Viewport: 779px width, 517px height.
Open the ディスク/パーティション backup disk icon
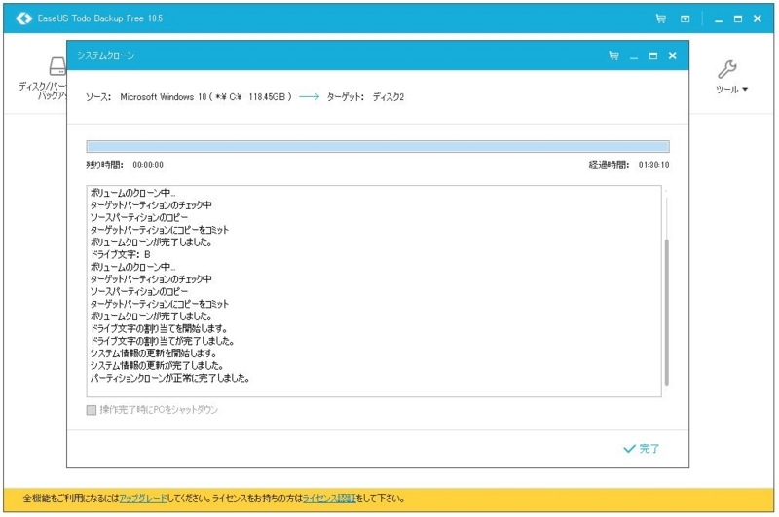57,66
